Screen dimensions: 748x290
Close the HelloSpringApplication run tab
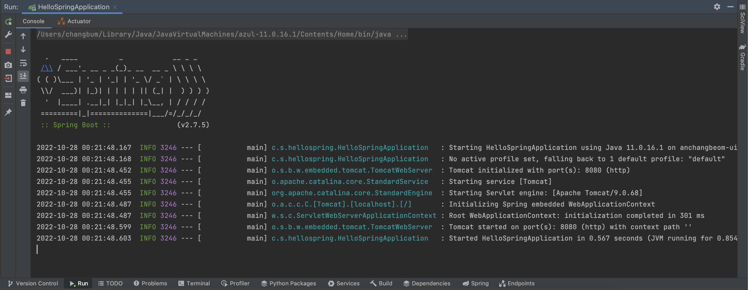click(115, 7)
